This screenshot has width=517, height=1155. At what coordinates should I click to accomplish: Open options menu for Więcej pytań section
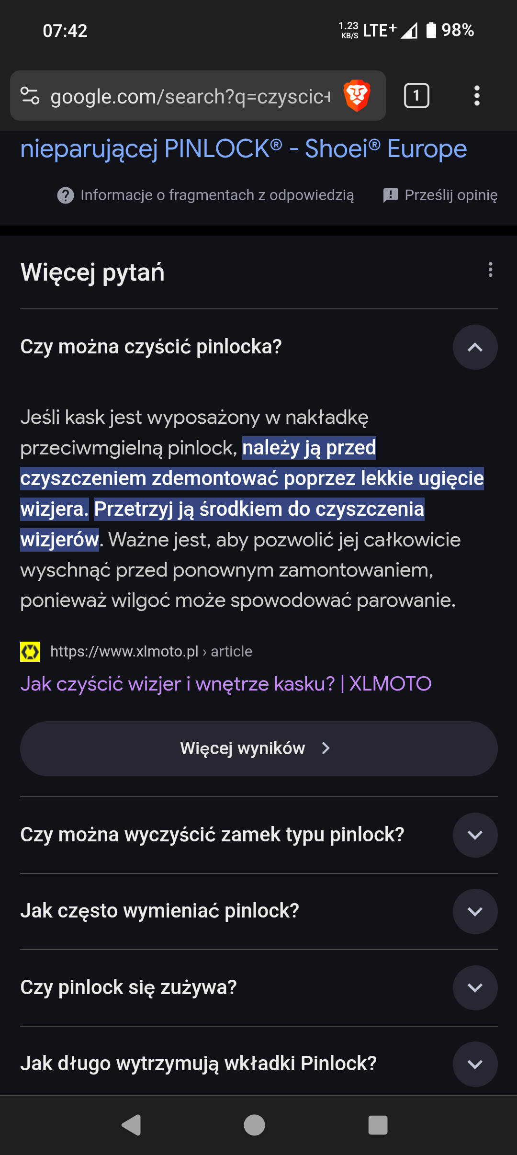[x=490, y=270]
